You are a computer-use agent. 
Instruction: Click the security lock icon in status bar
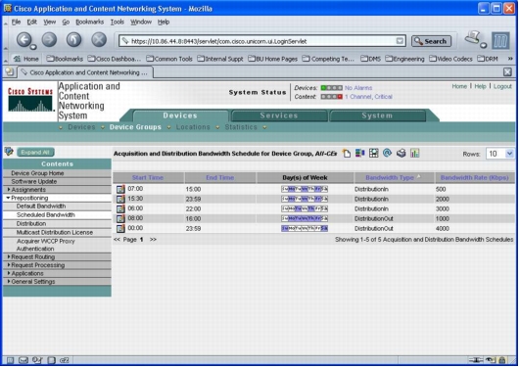click(x=502, y=360)
